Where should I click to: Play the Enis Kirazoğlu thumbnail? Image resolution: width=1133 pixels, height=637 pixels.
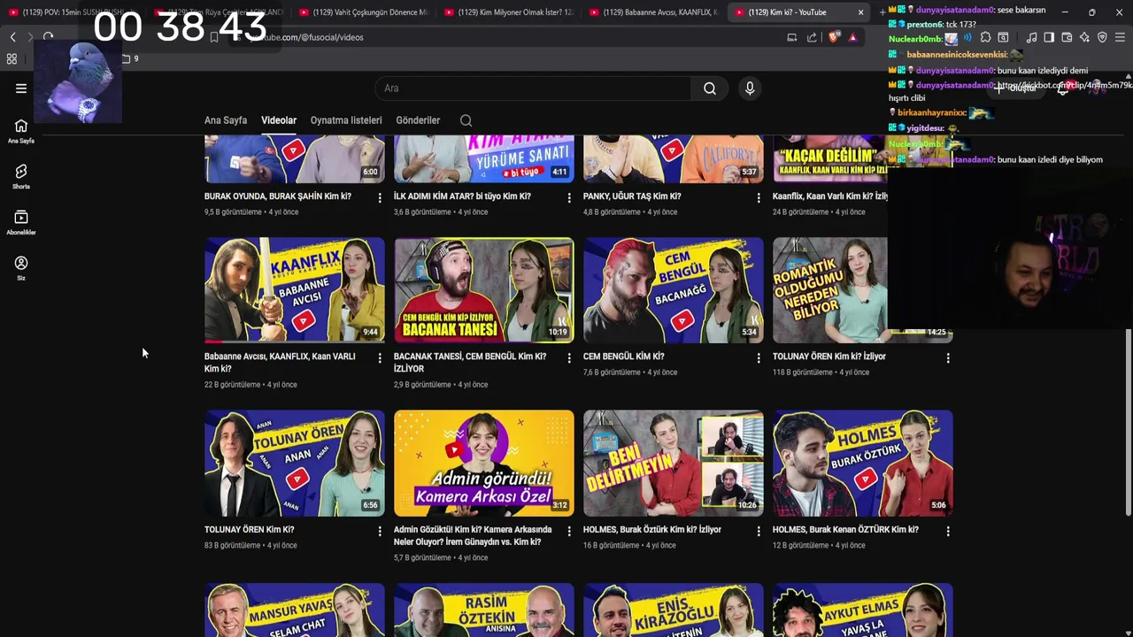pyautogui.click(x=674, y=610)
